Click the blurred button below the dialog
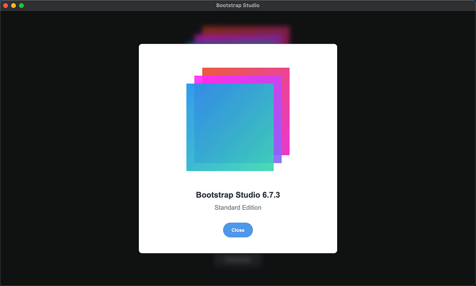This screenshot has width=476, height=286. (x=238, y=260)
